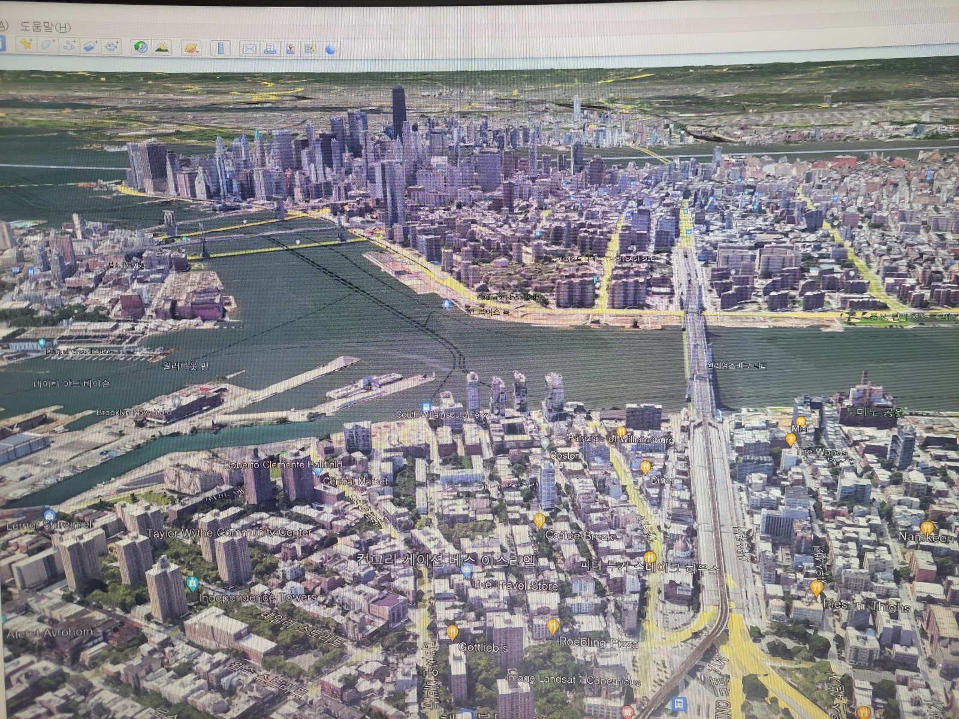The image size is (959, 719).
Task: Start Record a Tour camera tool
Action: [x=111, y=46]
